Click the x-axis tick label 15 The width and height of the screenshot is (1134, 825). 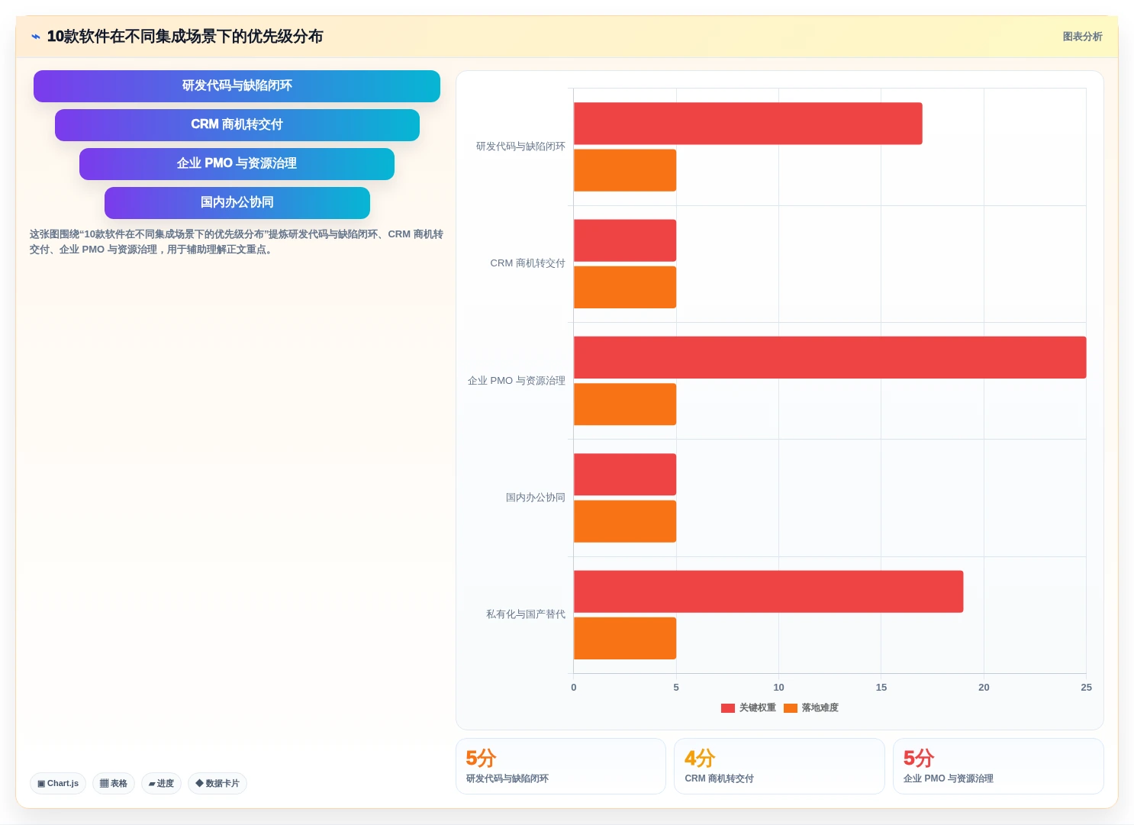tap(881, 688)
